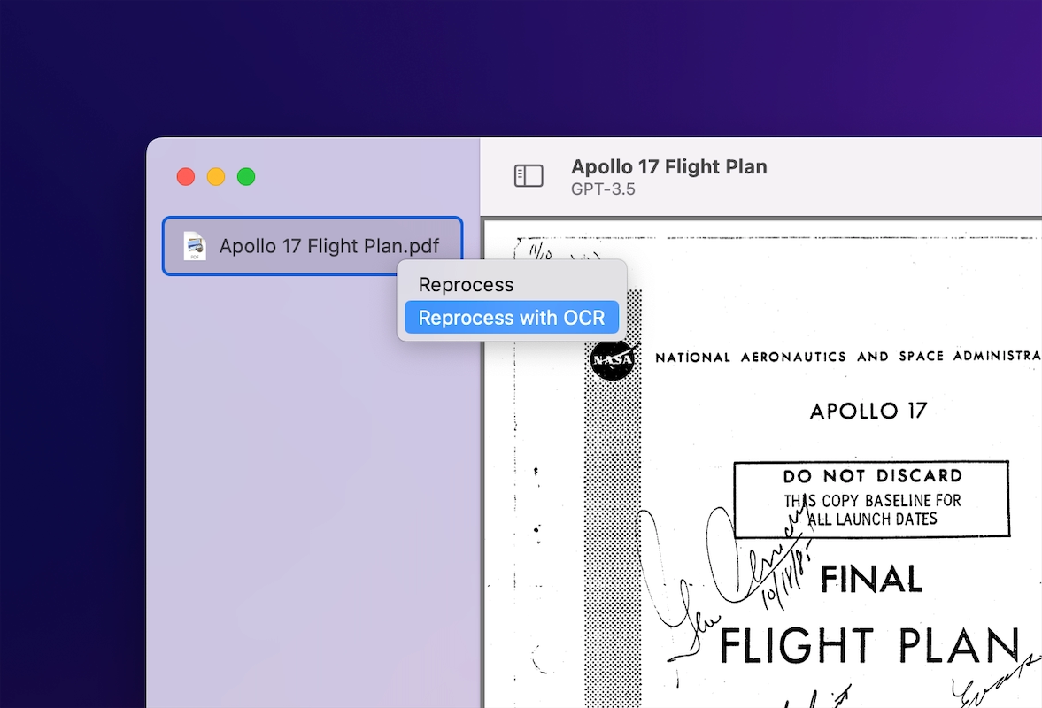Click the FINAL label on the document page
Screen dimensions: 1042x708
pos(873,579)
